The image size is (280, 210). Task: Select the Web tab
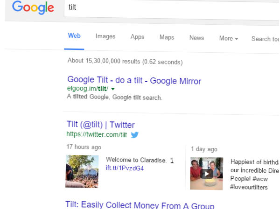coord(74,36)
